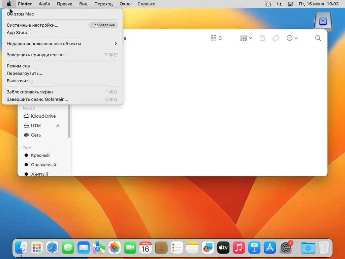
Task: Open the UTM drive desktop icon
Action: tap(323, 21)
